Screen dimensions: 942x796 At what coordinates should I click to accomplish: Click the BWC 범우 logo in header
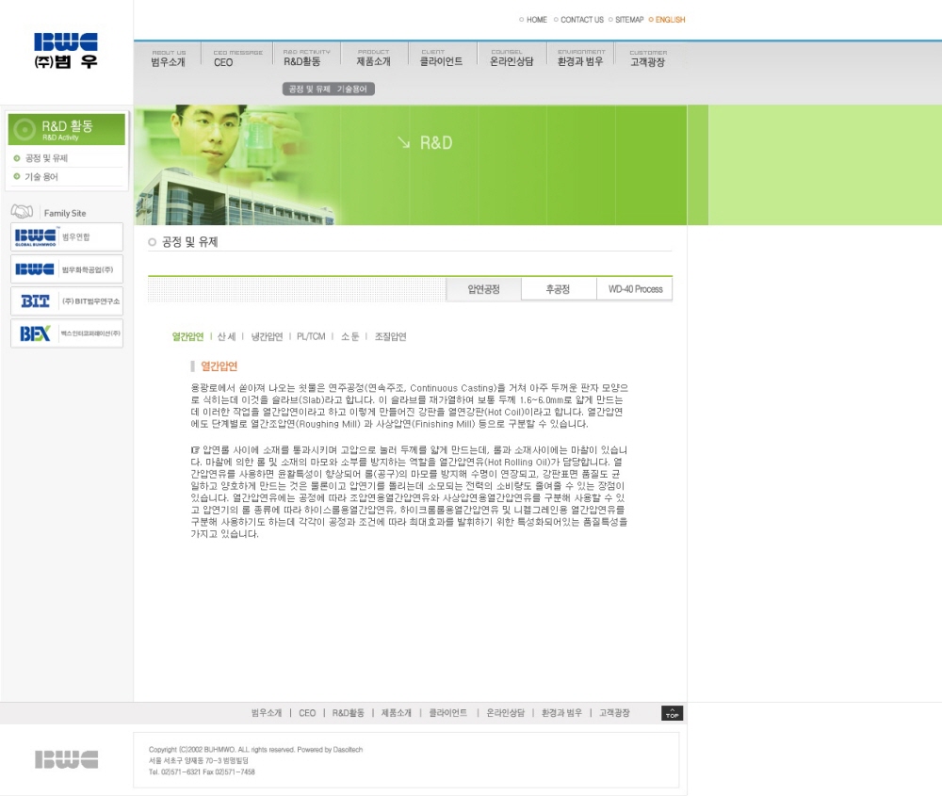(x=66, y=51)
